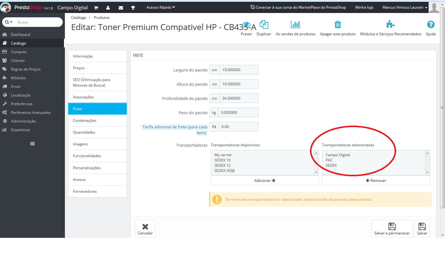Click Conectar à sua conta do MarketPlace link
The height and width of the screenshot is (266, 445).
[298, 7]
